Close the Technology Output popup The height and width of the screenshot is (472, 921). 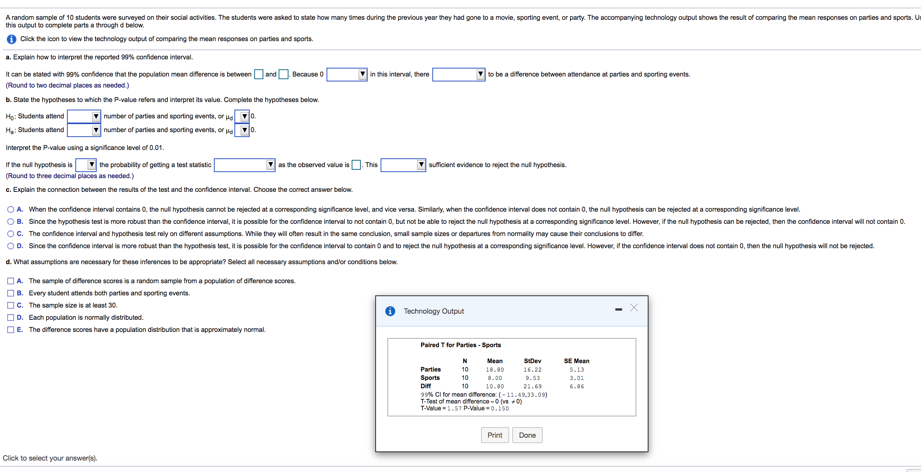[634, 308]
